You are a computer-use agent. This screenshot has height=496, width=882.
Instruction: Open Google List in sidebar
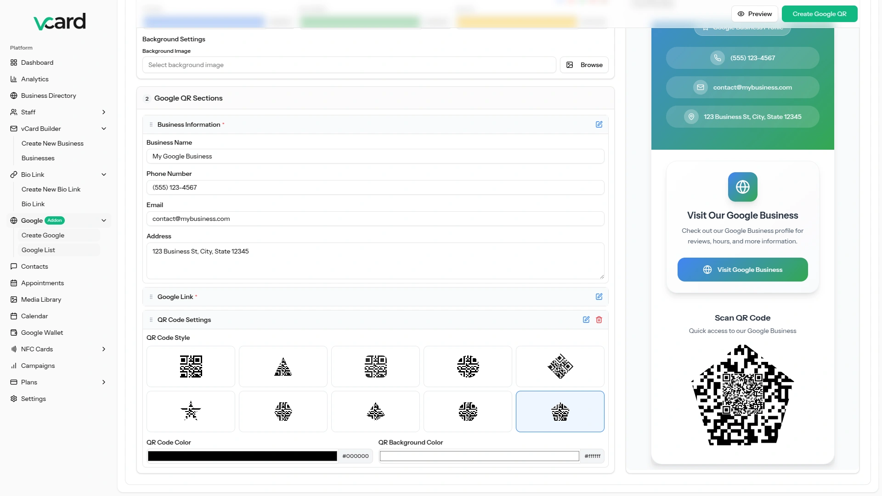click(38, 250)
